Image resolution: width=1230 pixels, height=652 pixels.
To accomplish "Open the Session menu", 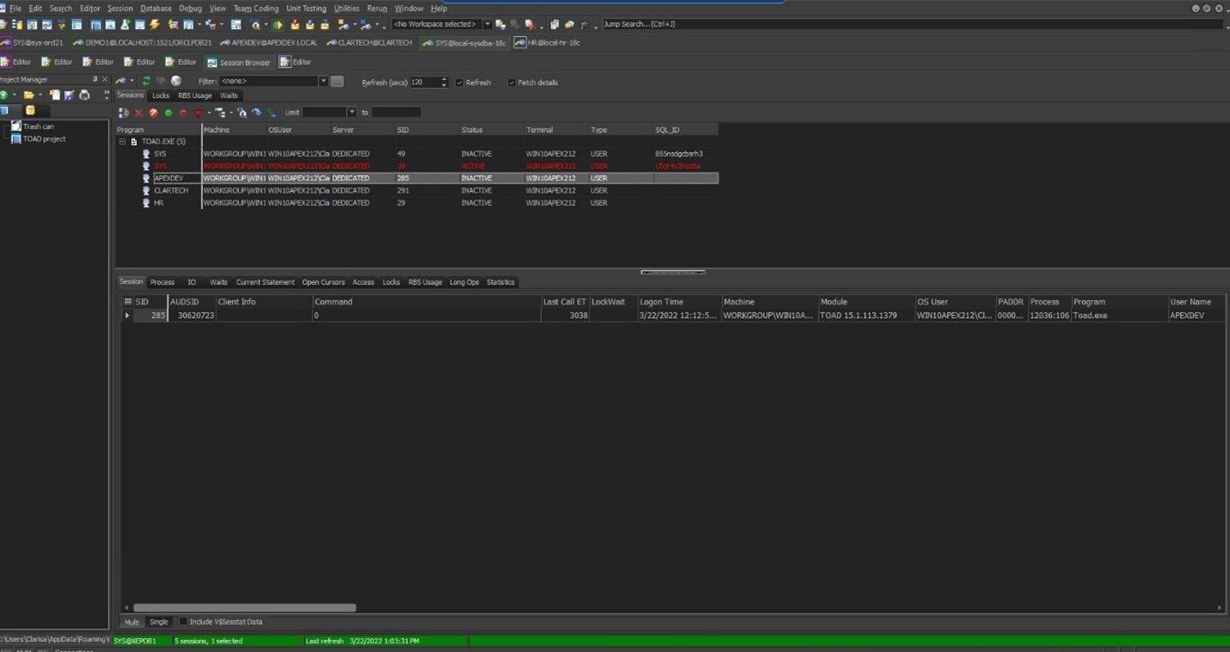I will (120, 9).
